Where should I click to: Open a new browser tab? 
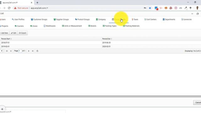37,3
